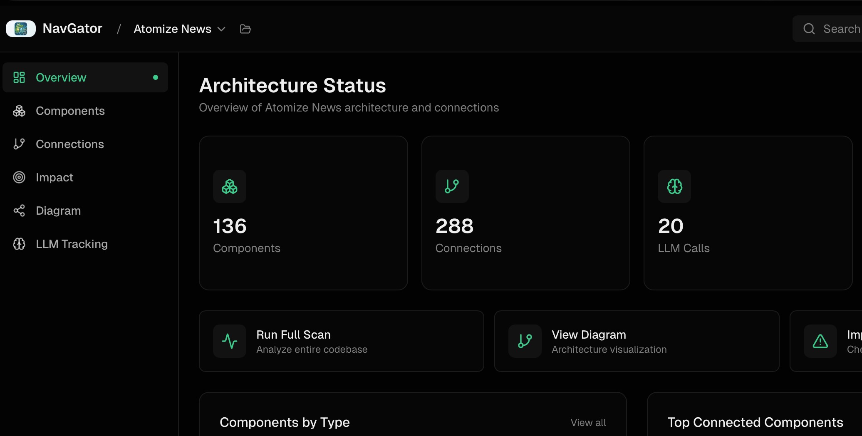
Task: Open Components in the sidebar
Action: pos(70,111)
